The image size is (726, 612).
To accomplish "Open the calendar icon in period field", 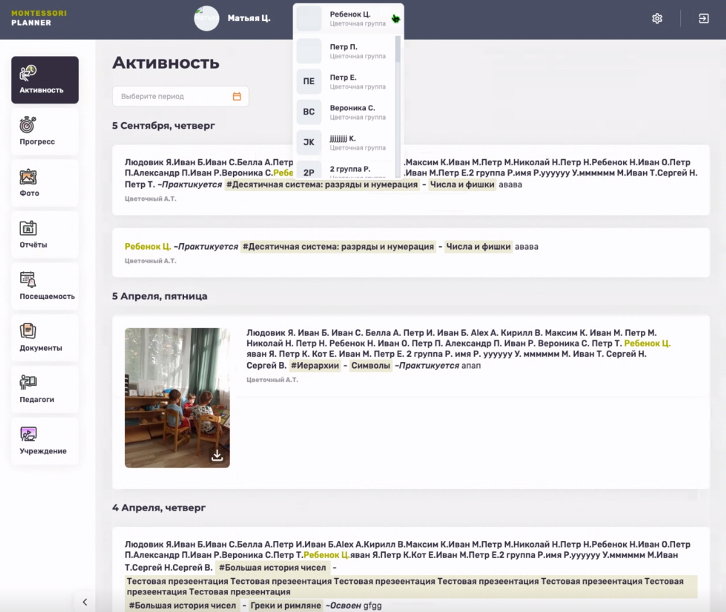I will point(237,96).
